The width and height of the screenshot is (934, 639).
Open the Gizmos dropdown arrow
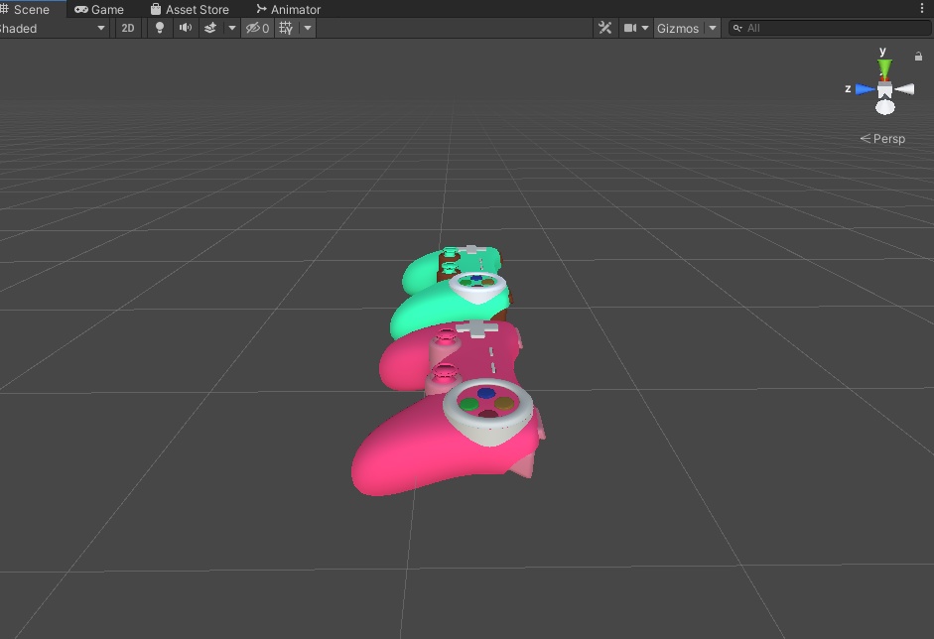click(713, 28)
